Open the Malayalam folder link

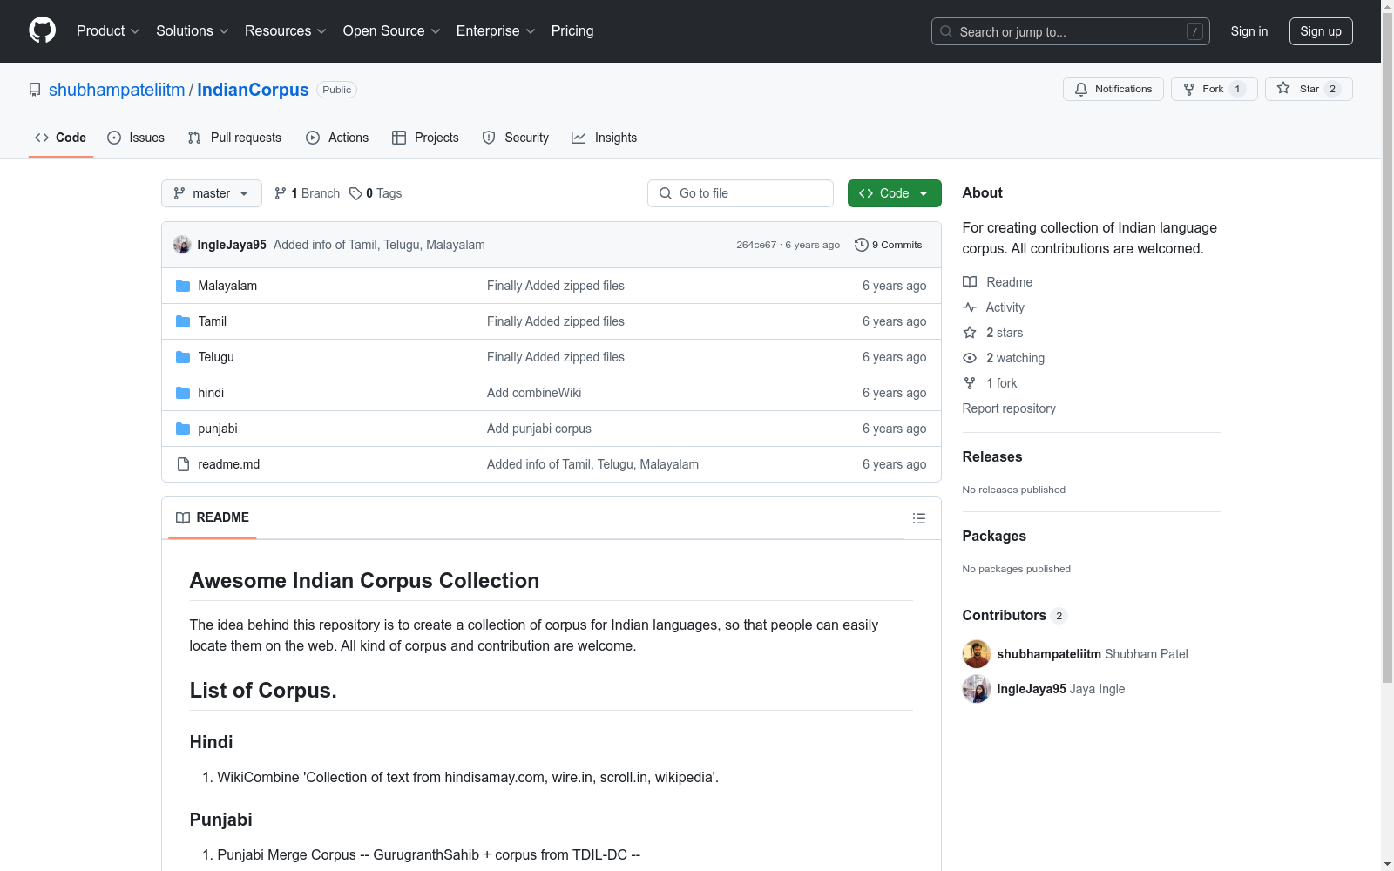227,286
